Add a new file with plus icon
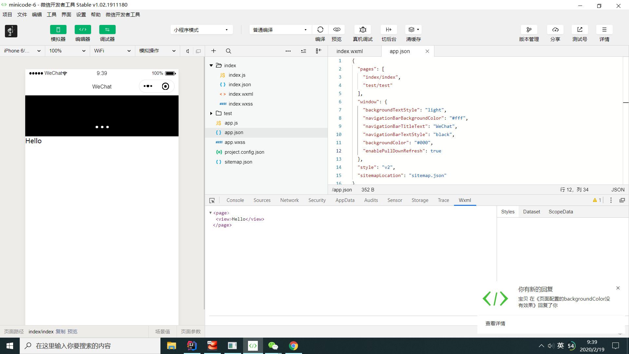 pos(214,51)
